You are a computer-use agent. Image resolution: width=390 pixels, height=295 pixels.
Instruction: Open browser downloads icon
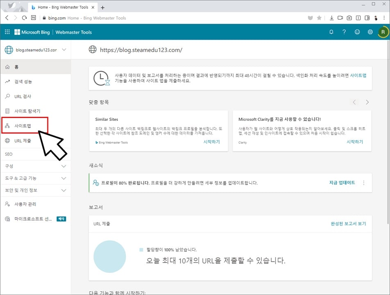click(x=331, y=18)
